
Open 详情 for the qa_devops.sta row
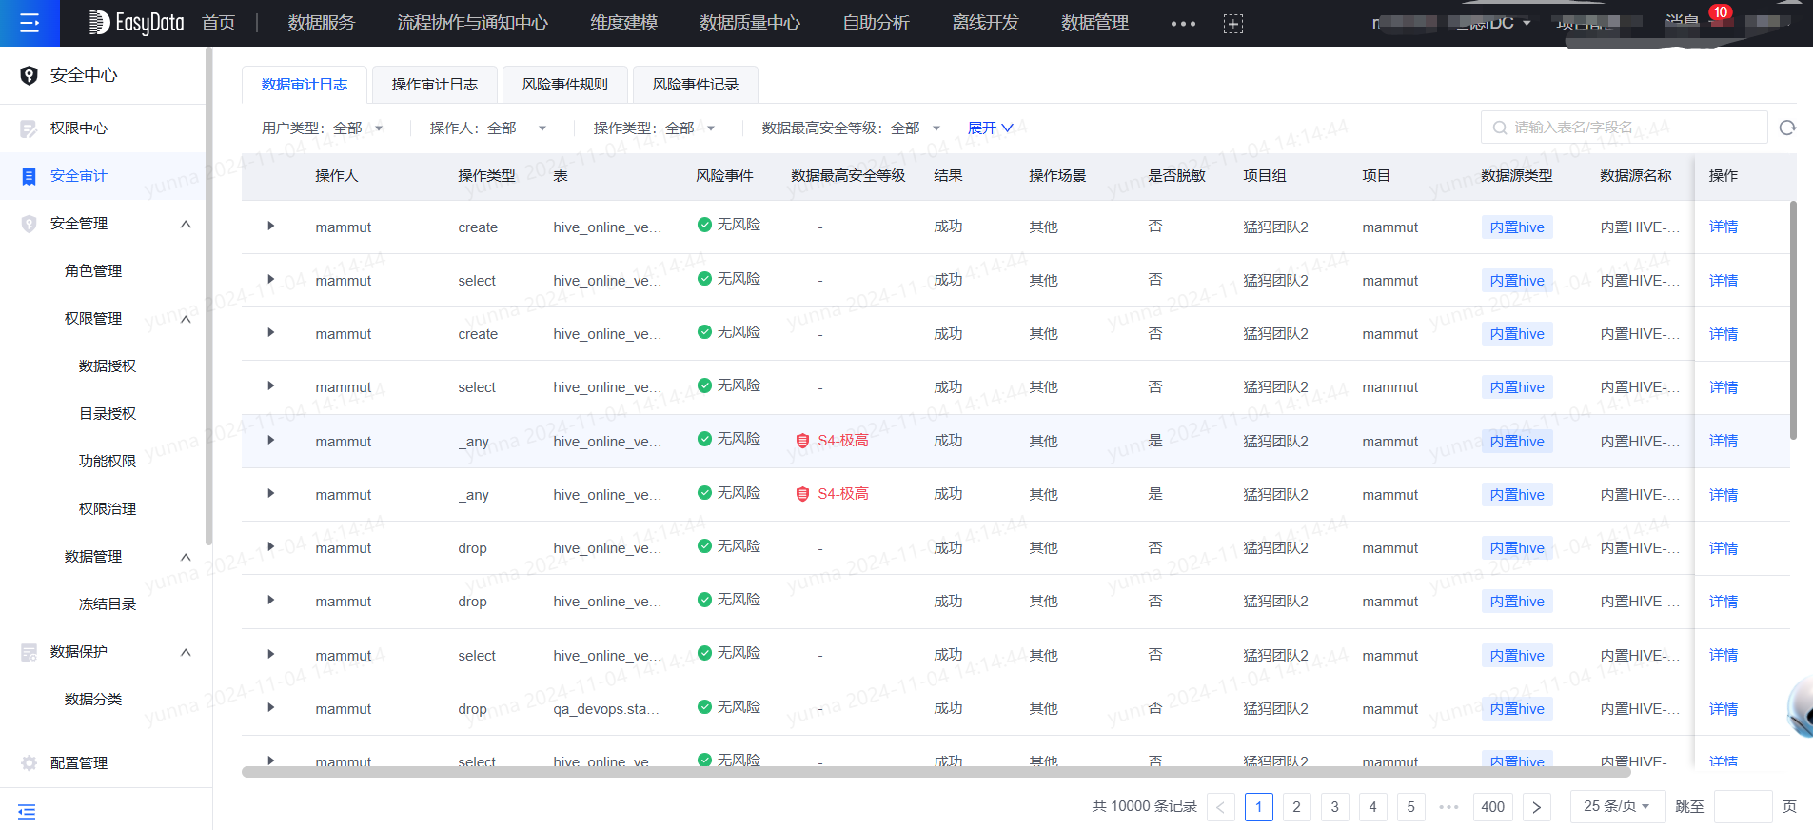[1724, 708]
